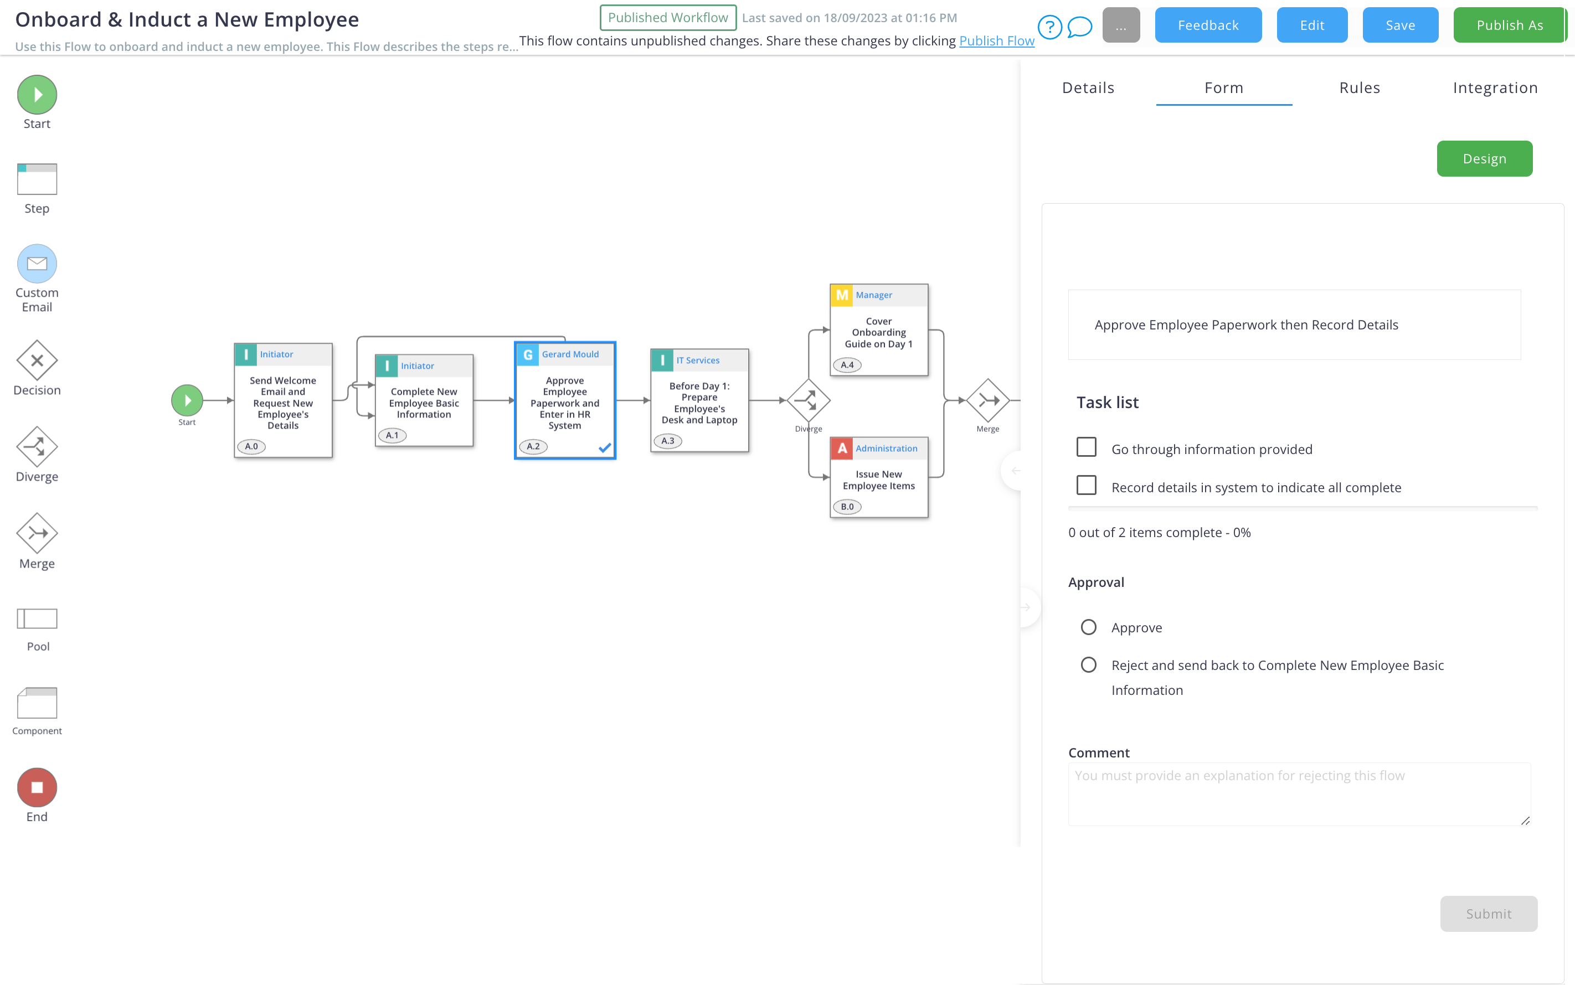Pick the Custom Email palette icon
The width and height of the screenshot is (1575, 985).
(37, 264)
